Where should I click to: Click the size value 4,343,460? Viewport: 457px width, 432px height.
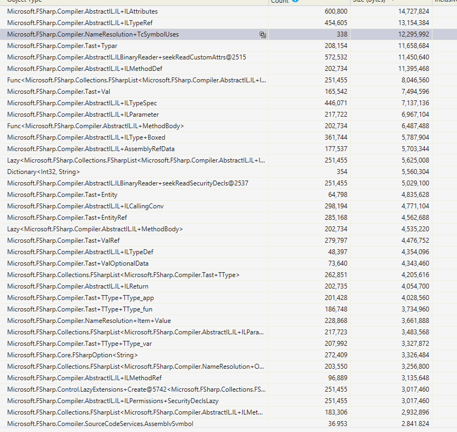coord(416,263)
